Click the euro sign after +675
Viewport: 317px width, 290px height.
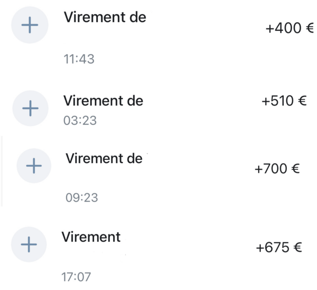[x=298, y=247]
